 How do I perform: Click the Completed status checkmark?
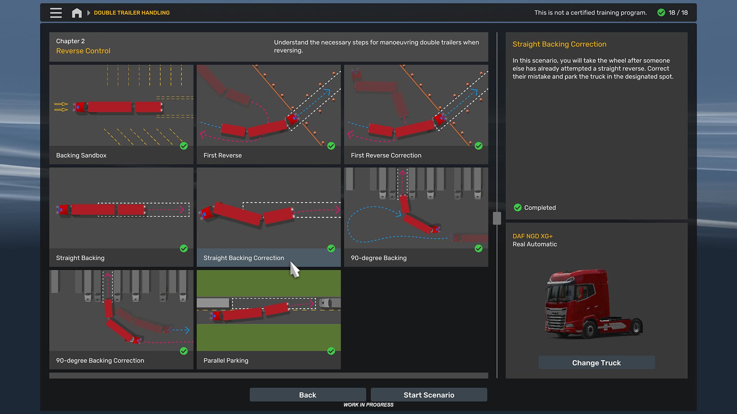pyautogui.click(x=518, y=207)
